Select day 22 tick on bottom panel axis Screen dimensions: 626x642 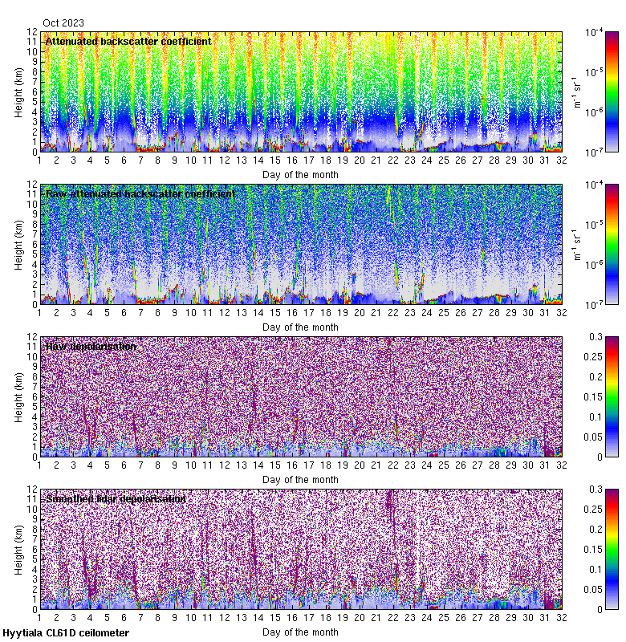click(393, 618)
